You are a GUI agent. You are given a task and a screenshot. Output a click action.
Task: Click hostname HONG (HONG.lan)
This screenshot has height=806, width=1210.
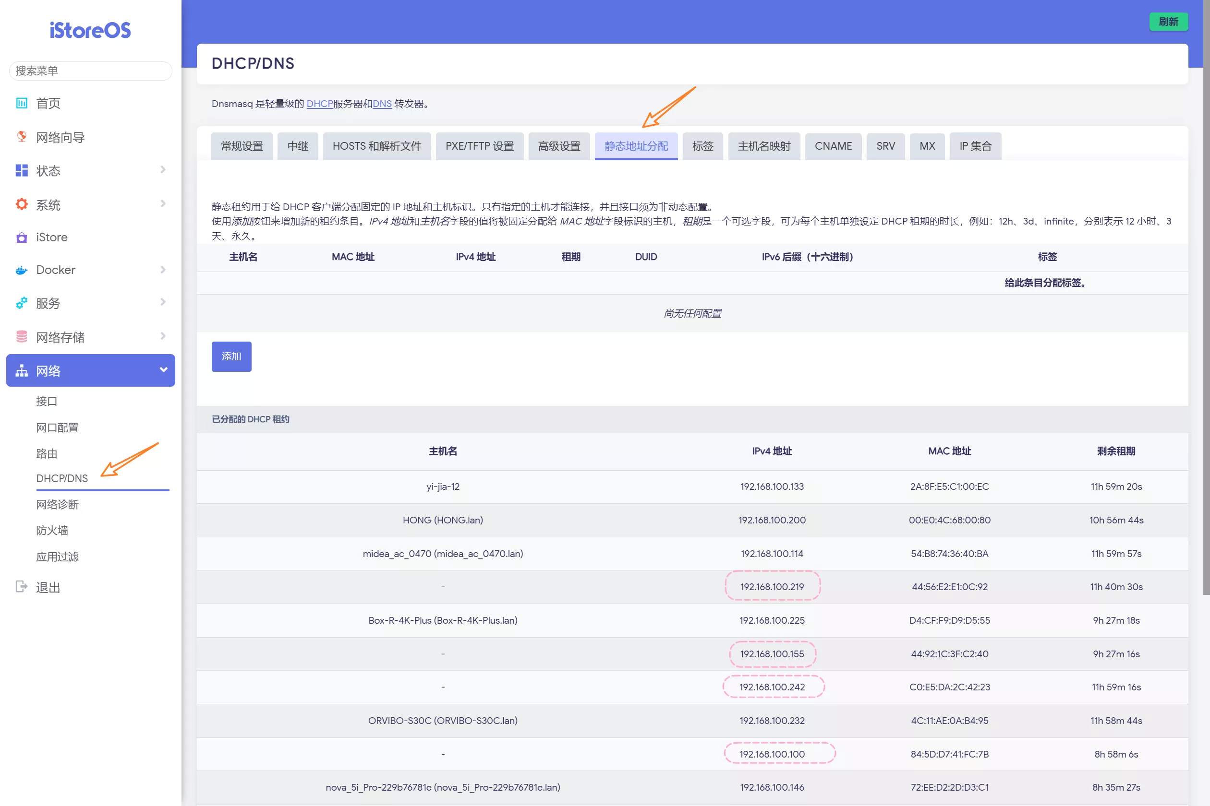pyautogui.click(x=443, y=520)
